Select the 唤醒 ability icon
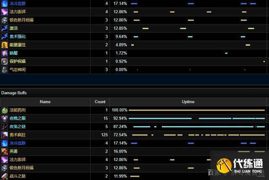Screen dimensions: 269x180 click(5, 53)
